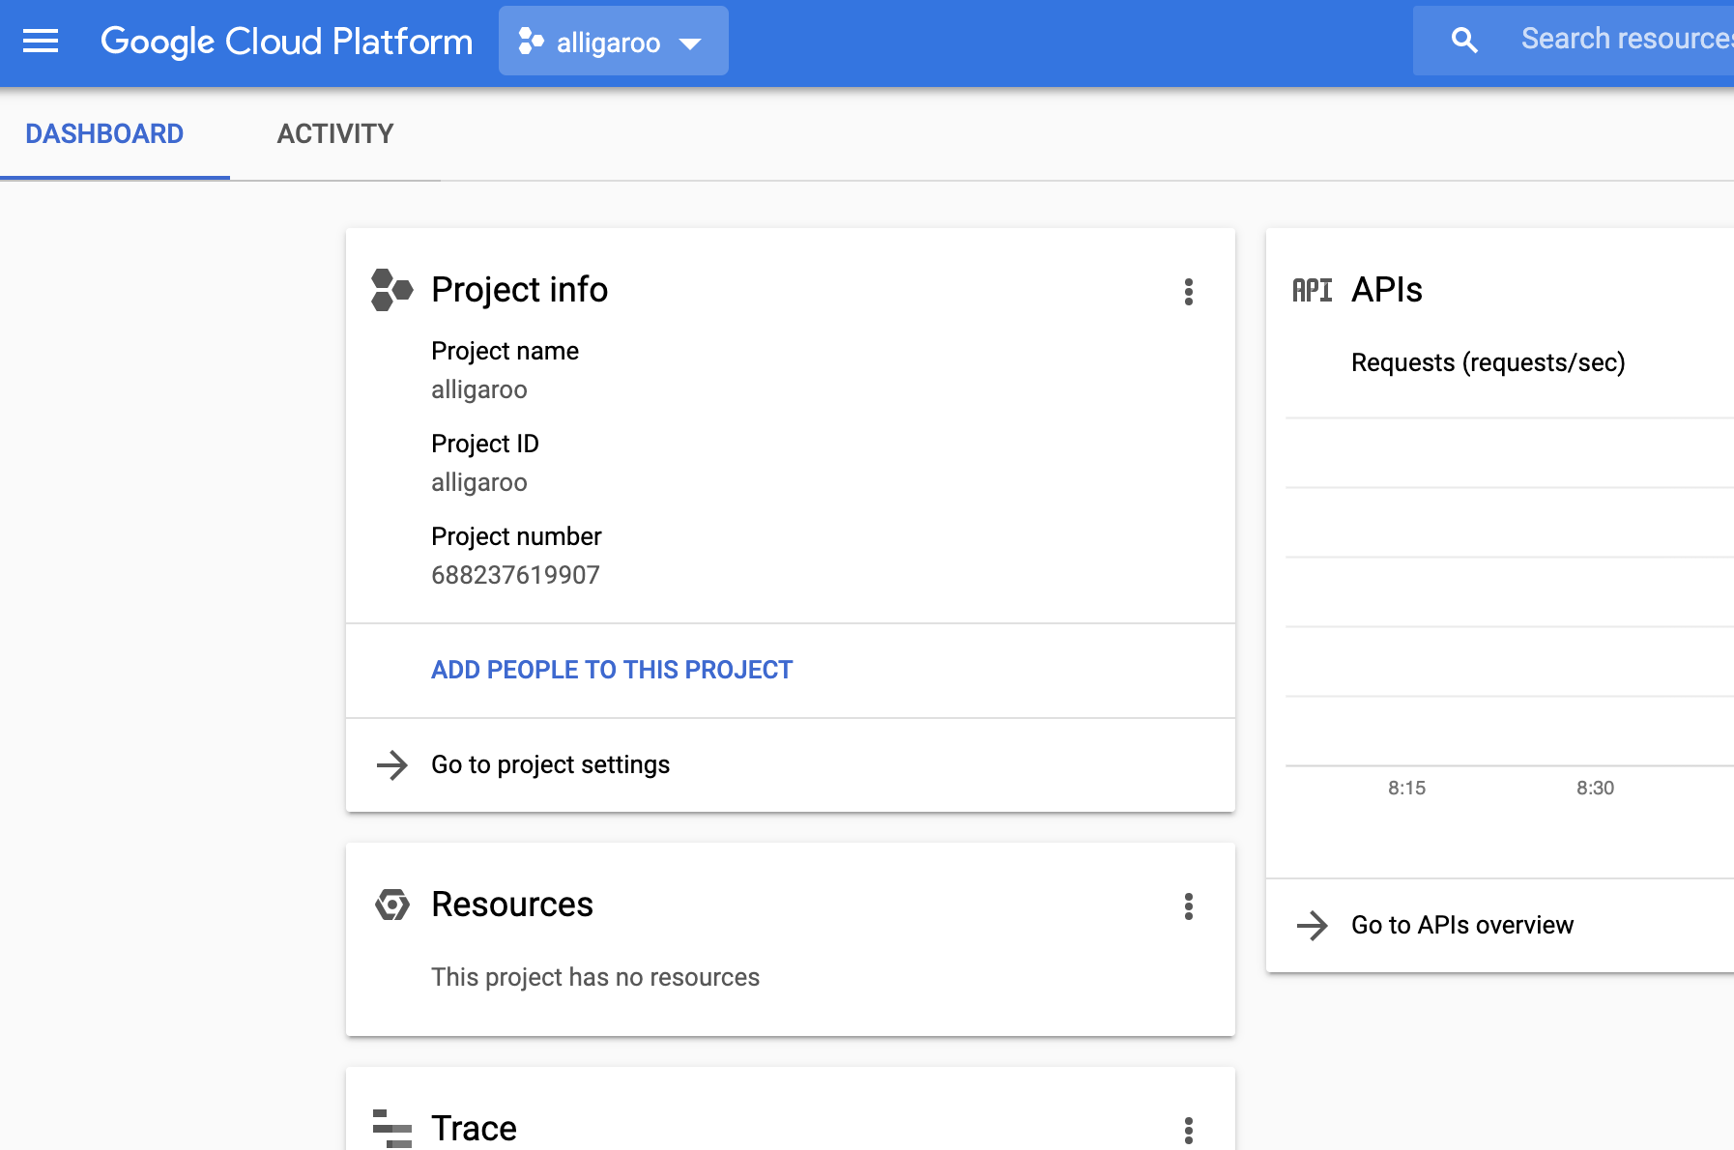Click the 8:15 chart time label
Viewport: 1734px width, 1150px height.
click(1406, 788)
